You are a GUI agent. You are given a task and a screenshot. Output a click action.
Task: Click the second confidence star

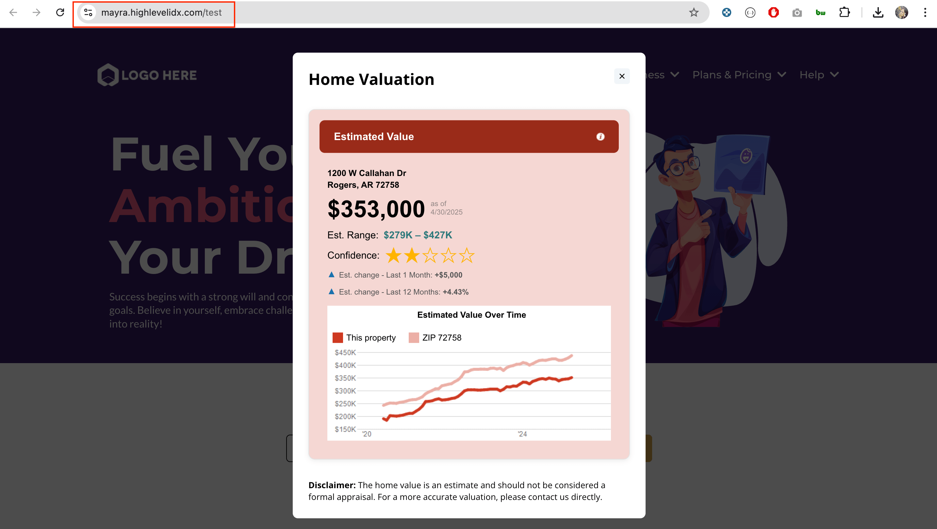point(412,255)
